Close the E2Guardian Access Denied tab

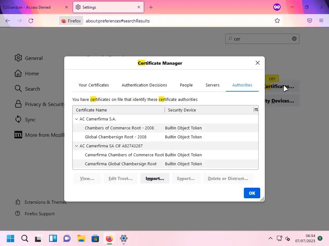tap(66, 7)
